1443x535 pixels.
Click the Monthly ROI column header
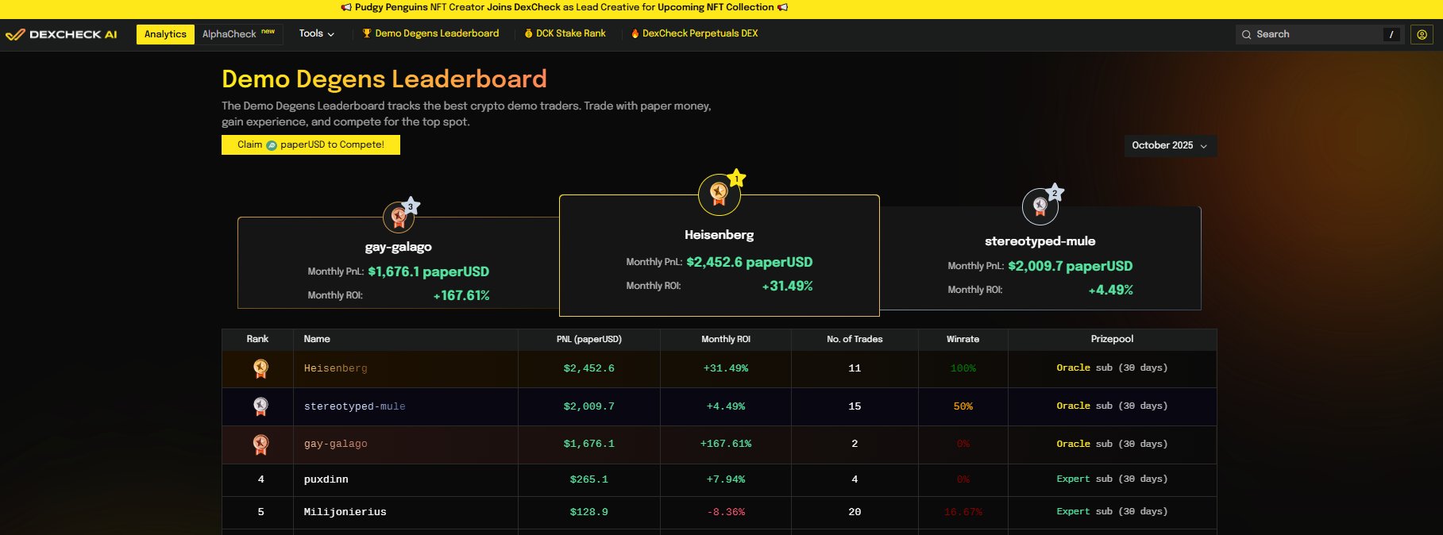725,339
